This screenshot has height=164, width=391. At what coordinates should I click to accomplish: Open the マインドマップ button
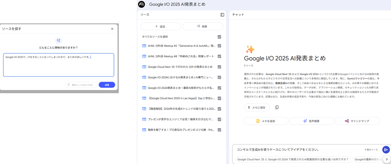[x=358, y=121]
